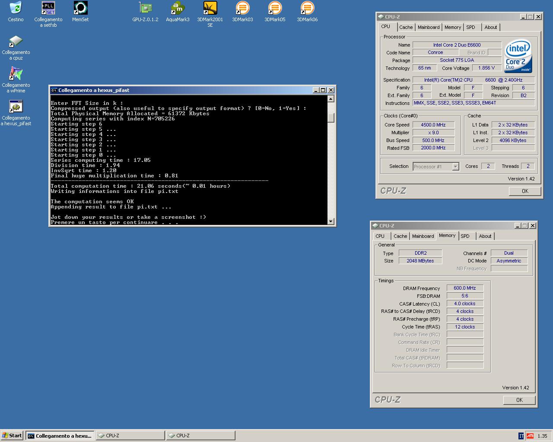553x442 pixels.
Task: Click the memory Type DDR2 field
Action: [420, 253]
